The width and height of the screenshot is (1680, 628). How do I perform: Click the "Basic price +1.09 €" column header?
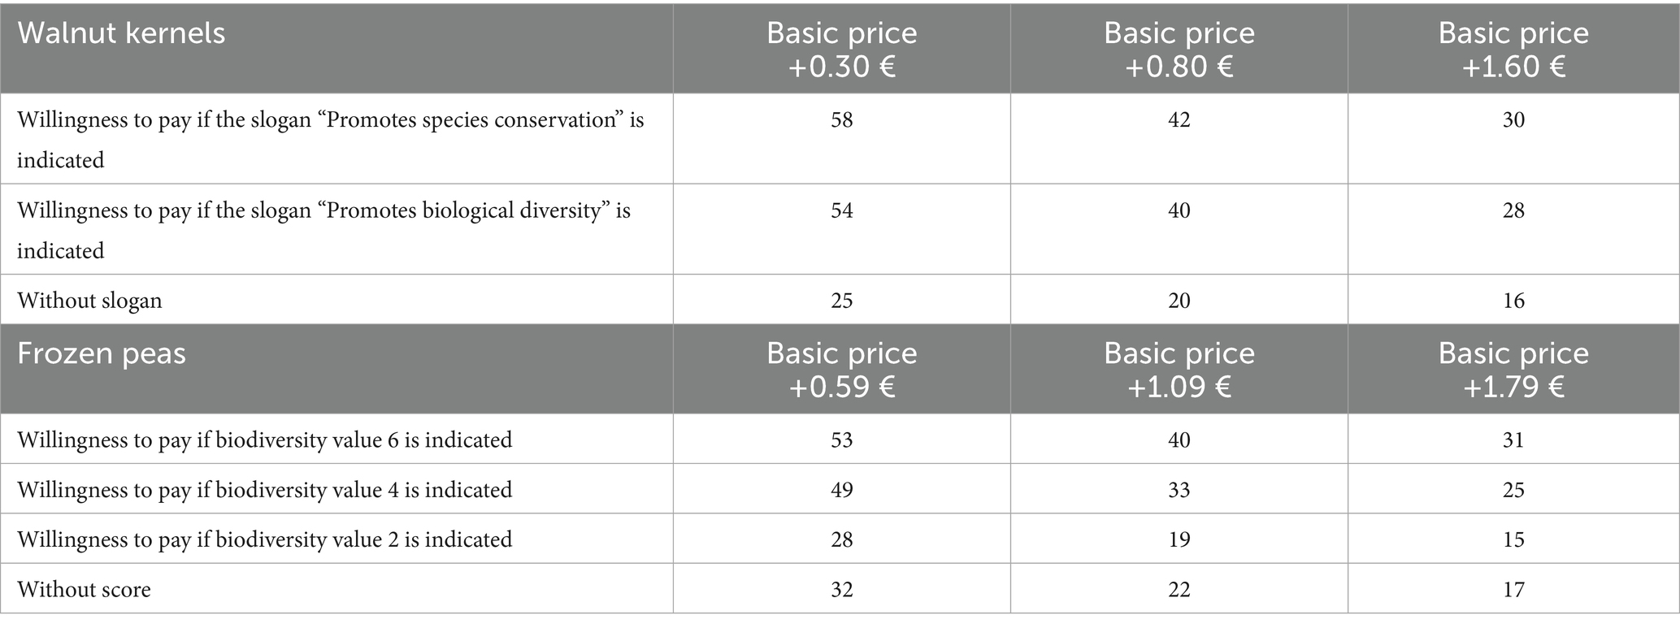point(1179,369)
